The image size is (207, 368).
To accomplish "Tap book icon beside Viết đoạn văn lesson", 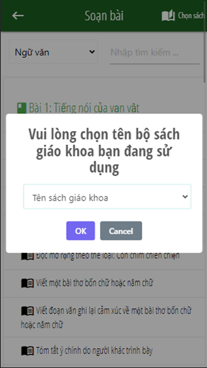I will tap(28, 311).
